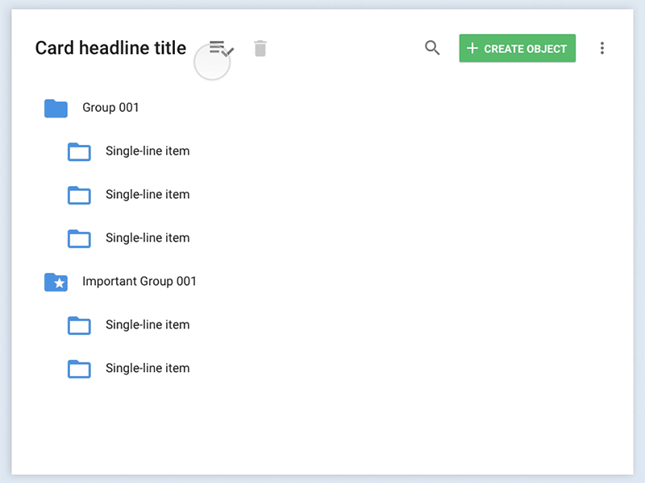Viewport: 645px width, 483px height.
Task: Select the green Create Object color swatch area
Action: point(517,48)
